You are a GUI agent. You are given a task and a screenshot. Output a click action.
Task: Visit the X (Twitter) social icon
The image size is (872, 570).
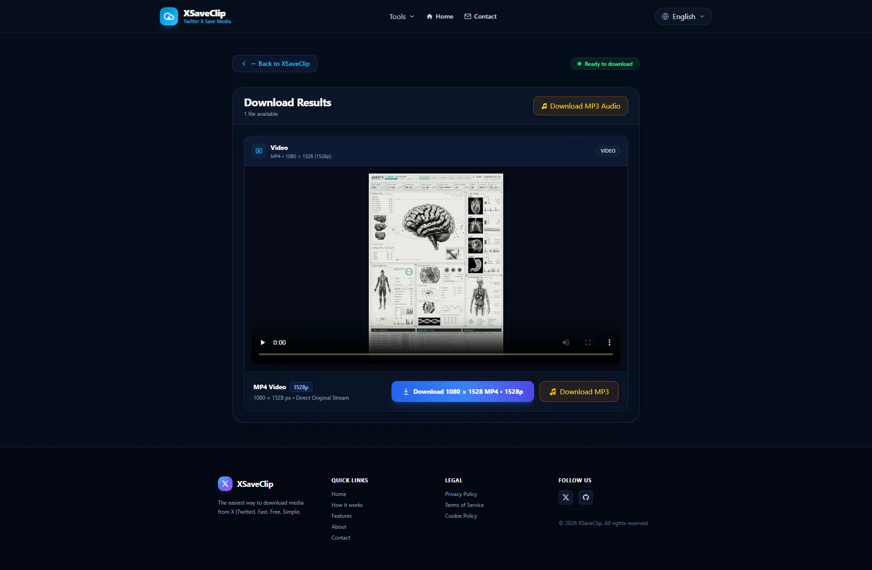[x=566, y=497]
